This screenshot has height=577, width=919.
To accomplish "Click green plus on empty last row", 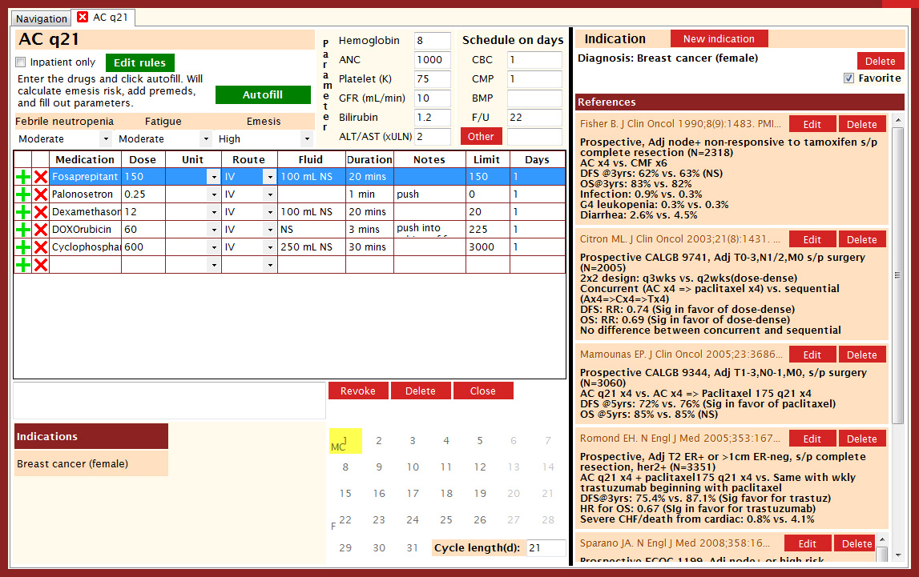I will pyautogui.click(x=23, y=265).
